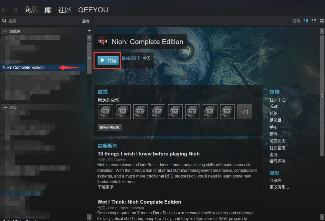Viewport: 325px width, 221px height.
Task: Select Nioh: Complete Edition in library list
Action: click(x=43, y=68)
